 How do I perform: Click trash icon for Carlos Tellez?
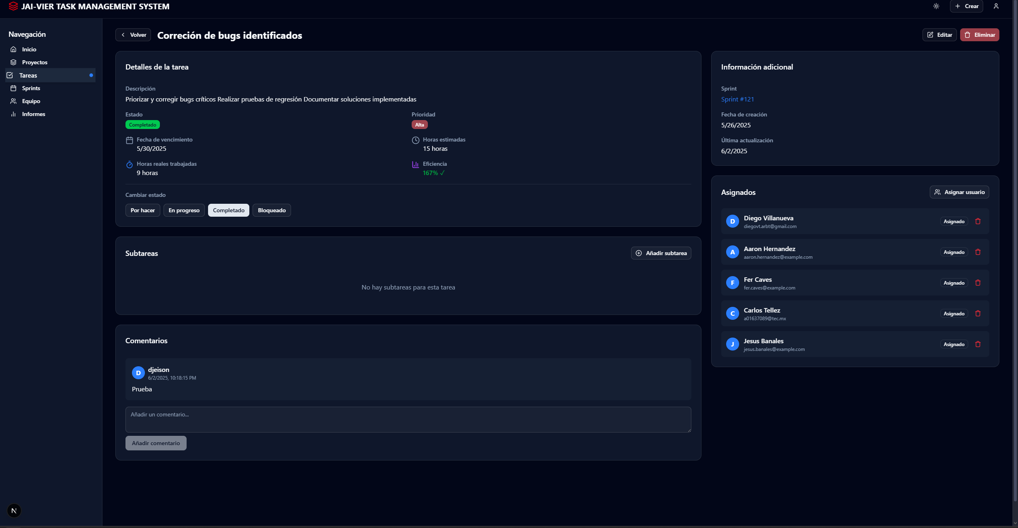[x=978, y=313]
